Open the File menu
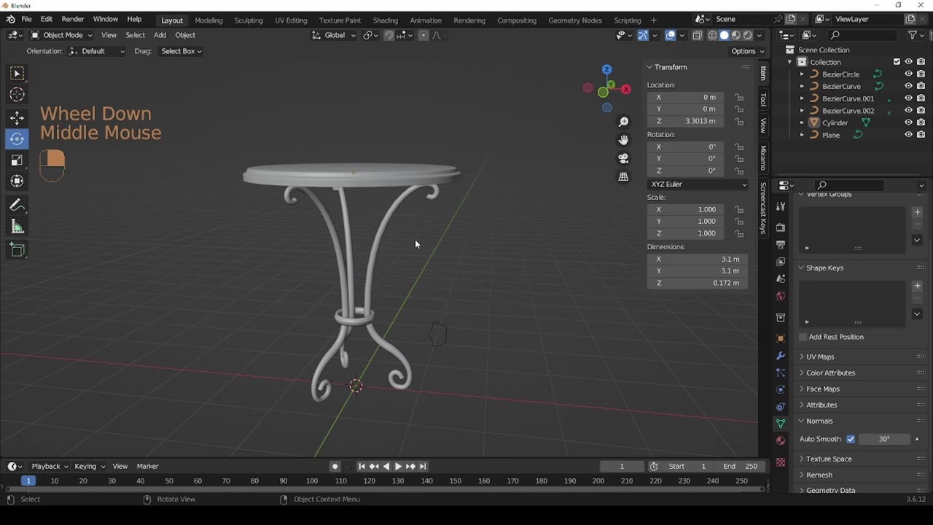The image size is (933, 525). tap(26, 20)
